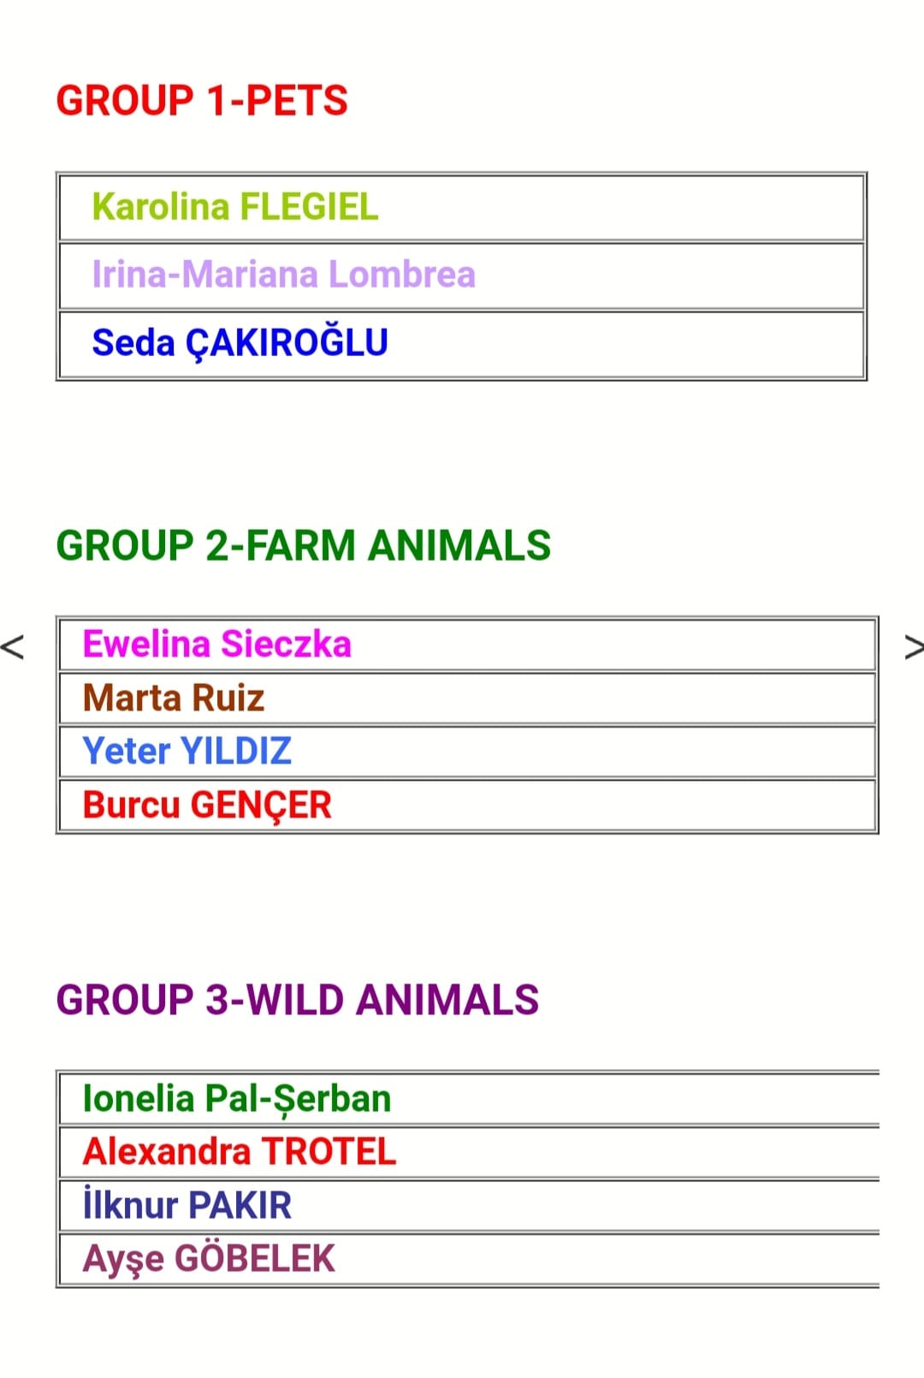Viewport: 924px width, 1378px height.
Task: Select Ewelina Sieczka in farm animals
Action: tap(216, 644)
